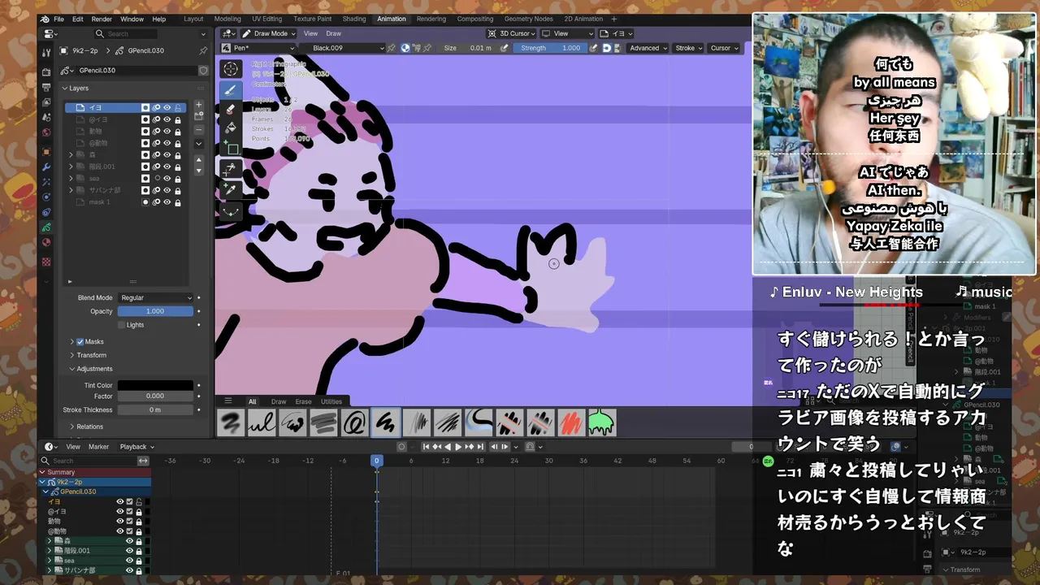
Task: Open the World properties tab
Action: [x=46, y=132]
